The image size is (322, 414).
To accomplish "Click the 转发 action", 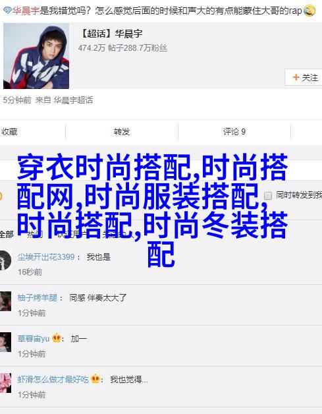I will coord(122,131).
